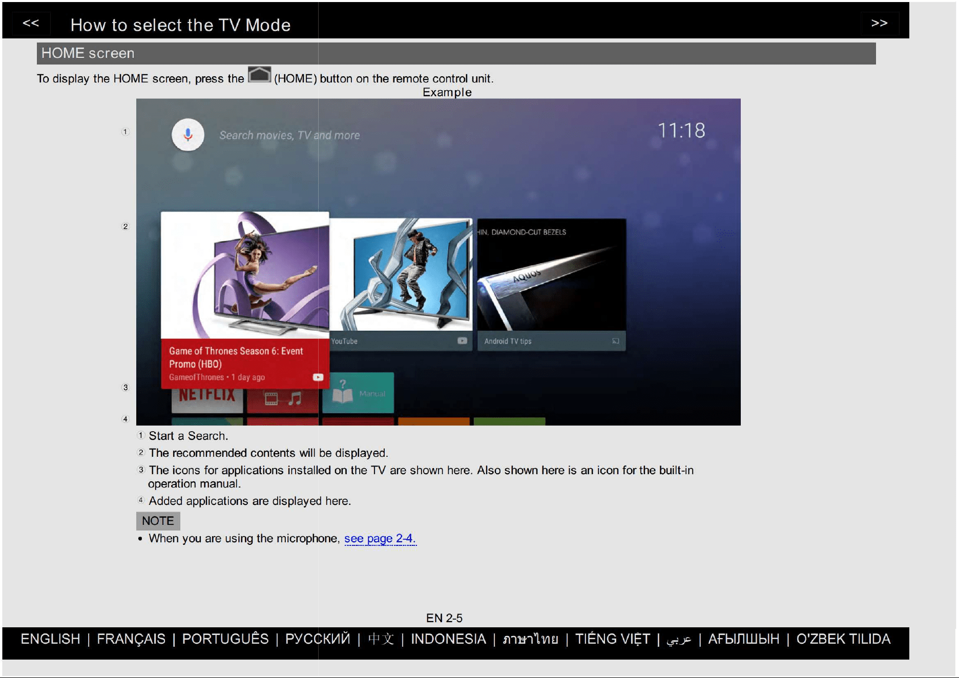Switch language to РУССКИЙ
Screen dimensions: 959x678
click(x=318, y=639)
